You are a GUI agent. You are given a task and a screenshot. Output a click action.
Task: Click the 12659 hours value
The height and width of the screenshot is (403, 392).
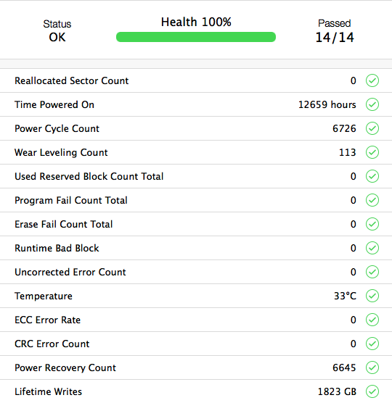coord(327,104)
